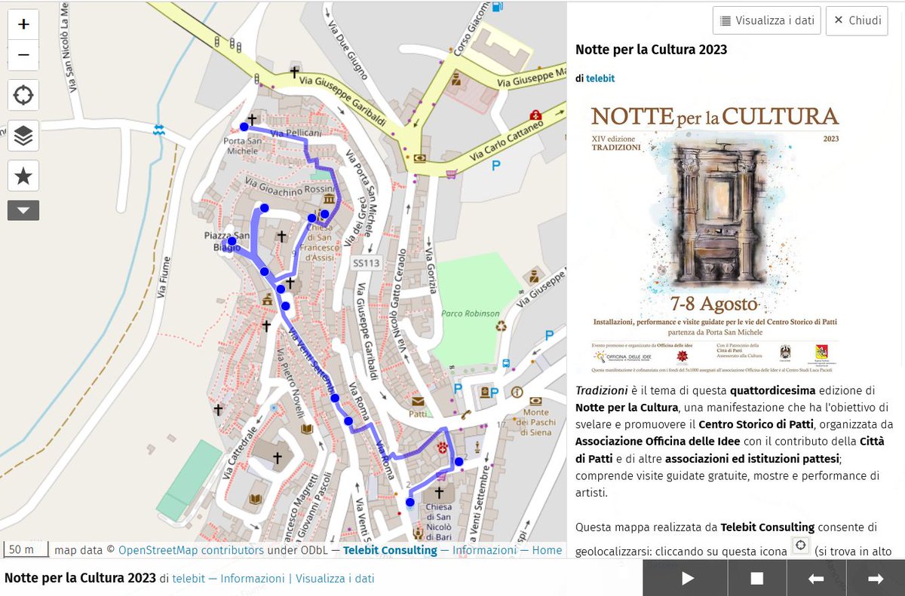Start the slideshow with play button
The width and height of the screenshot is (905, 596).
click(x=686, y=579)
